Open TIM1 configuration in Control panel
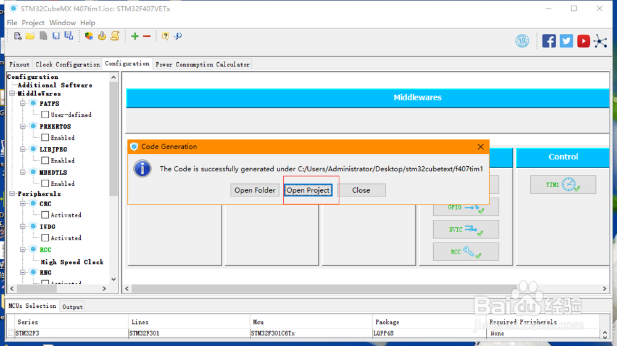The image size is (617, 346). coord(563,185)
